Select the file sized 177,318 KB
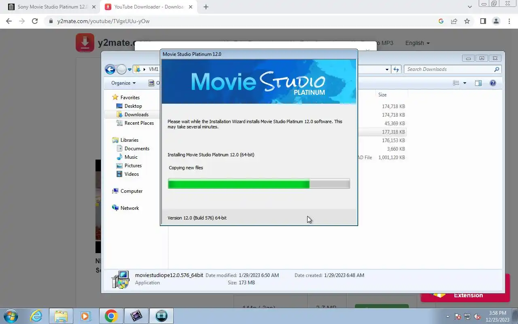Screen dimensions: 518x324 tap(393, 132)
